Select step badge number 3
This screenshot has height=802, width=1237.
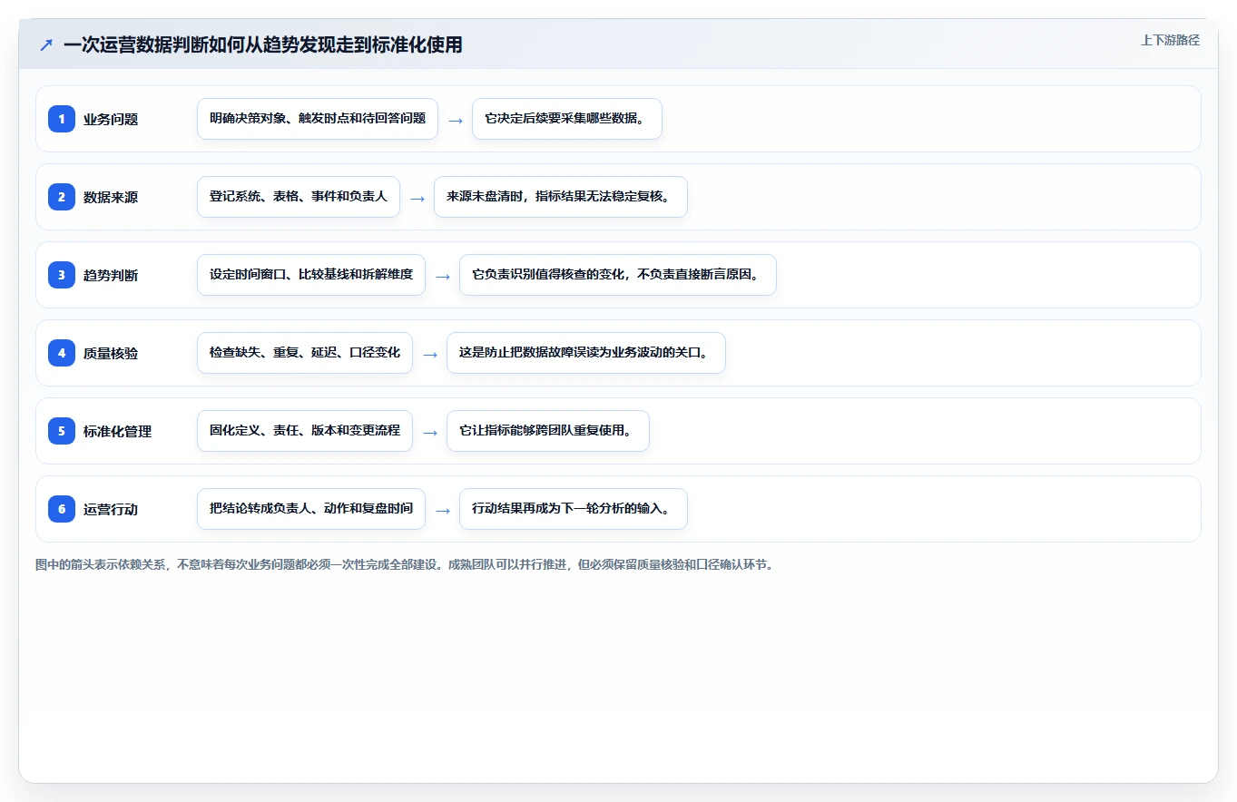pyautogui.click(x=62, y=275)
